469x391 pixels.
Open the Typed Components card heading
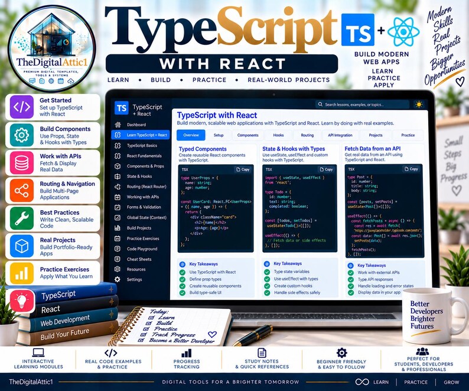[x=203, y=149]
